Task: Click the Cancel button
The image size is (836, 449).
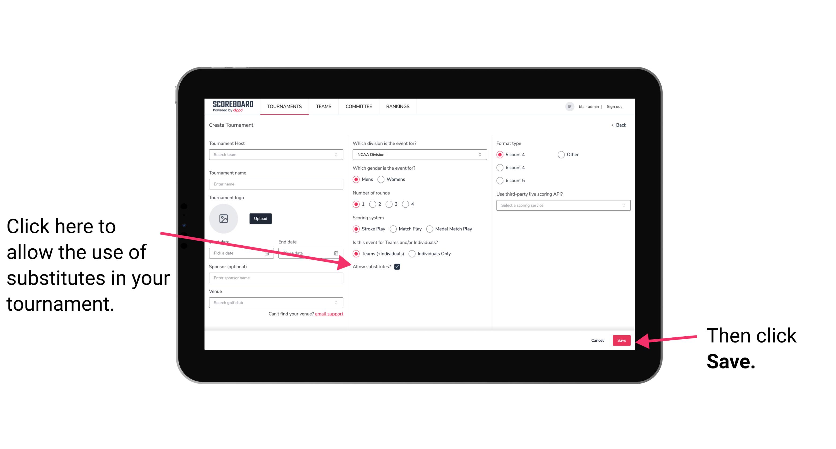Action: [598, 340]
